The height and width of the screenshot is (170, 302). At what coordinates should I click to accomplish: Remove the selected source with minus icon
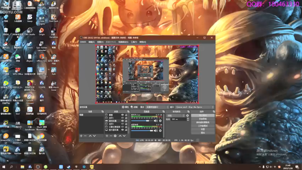pos(111,136)
